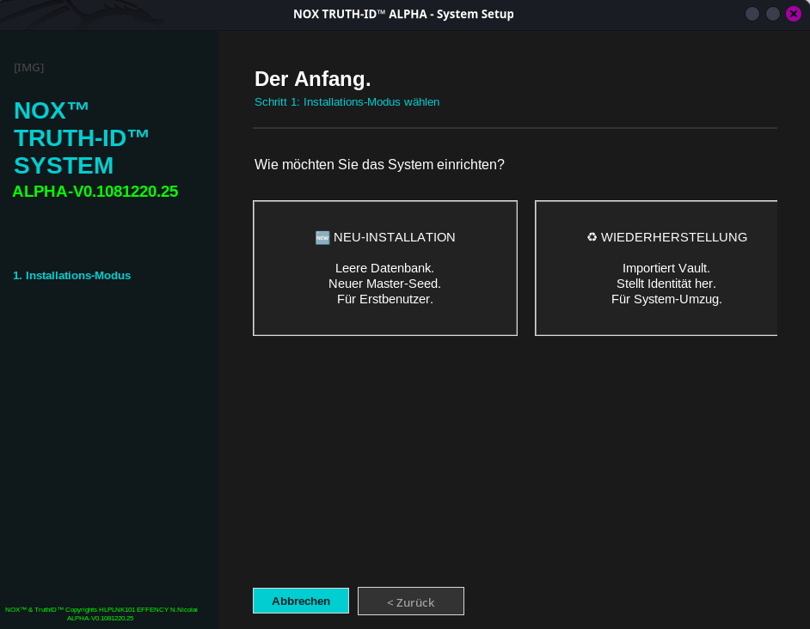Image resolution: width=810 pixels, height=629 pixels.
Task: Click the window title bar text
Action: 403,14
